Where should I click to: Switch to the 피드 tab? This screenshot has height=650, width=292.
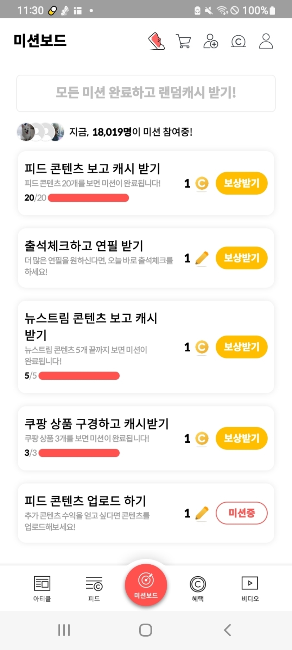[x=94, y=588]
